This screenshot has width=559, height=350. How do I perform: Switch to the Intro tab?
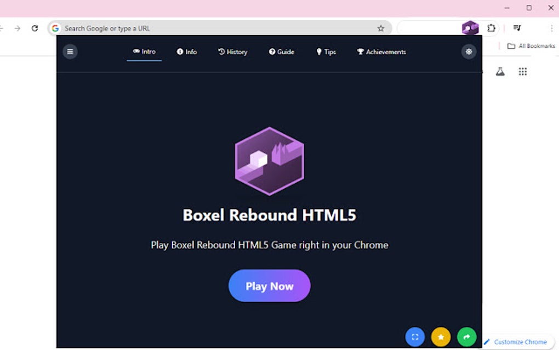click(x=144, y=52)
